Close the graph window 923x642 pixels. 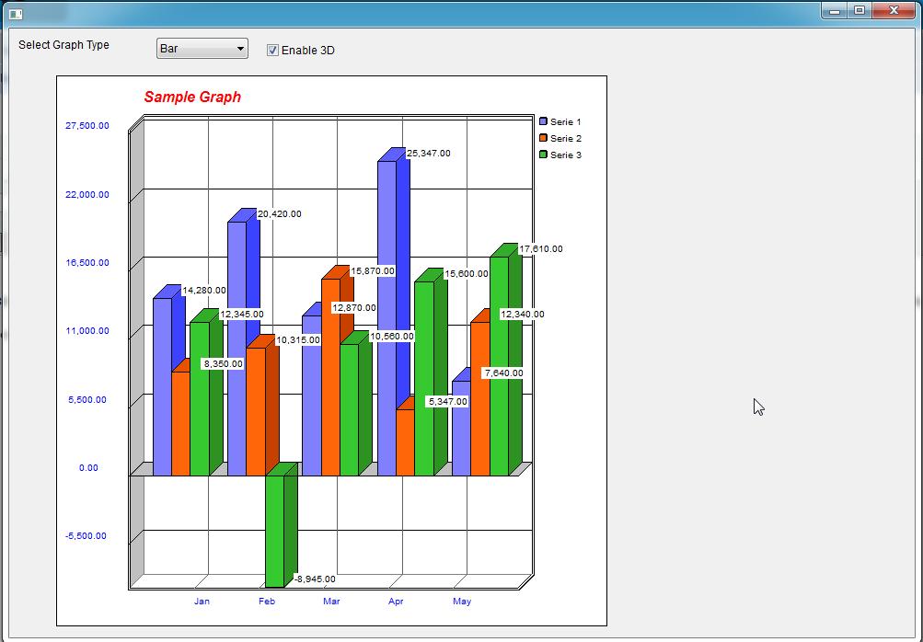(894, 11)
